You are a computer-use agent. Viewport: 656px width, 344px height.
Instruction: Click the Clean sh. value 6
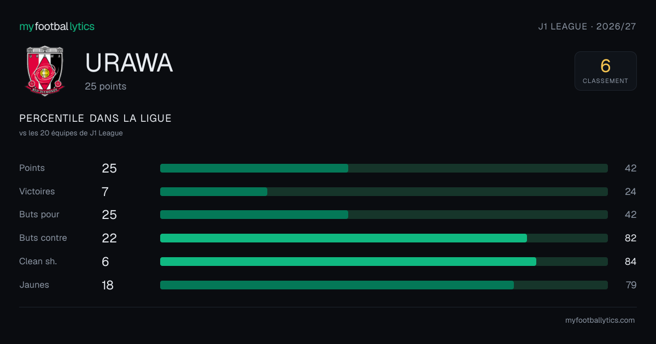coord(106,262)
